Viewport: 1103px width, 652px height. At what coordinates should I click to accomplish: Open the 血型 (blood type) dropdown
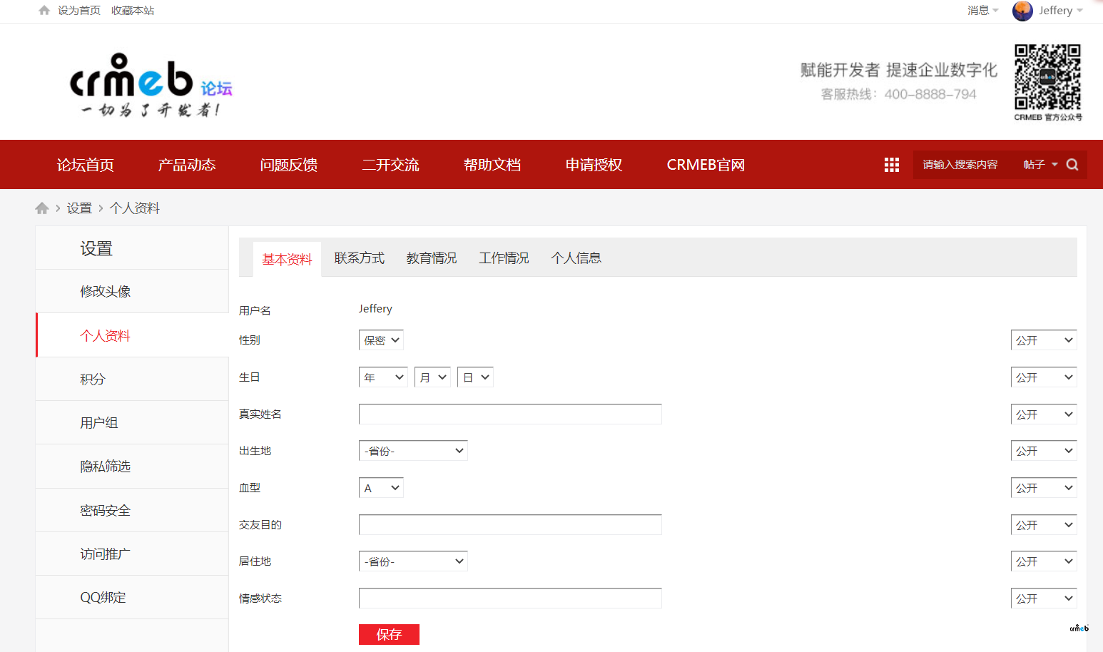tap(380, 487)
